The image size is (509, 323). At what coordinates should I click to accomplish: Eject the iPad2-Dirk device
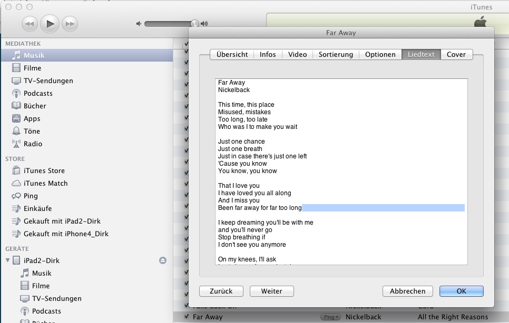[x=163, y=261]
